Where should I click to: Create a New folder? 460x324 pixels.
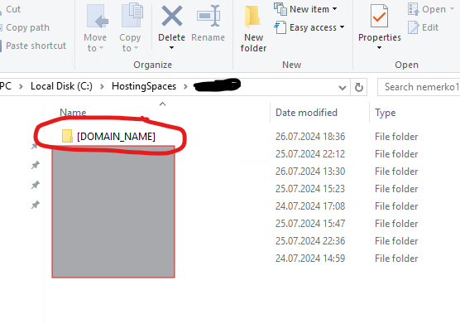point(253,28)
